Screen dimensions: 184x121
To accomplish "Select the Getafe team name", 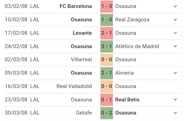I will point(84,113).
